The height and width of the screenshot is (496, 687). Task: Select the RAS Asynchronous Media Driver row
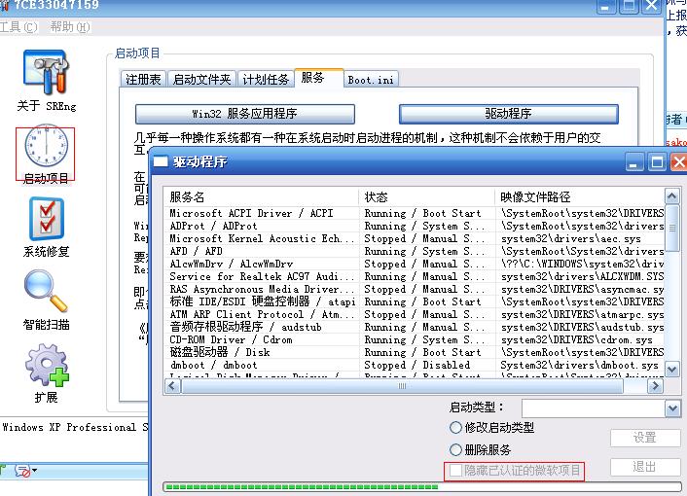414,290
